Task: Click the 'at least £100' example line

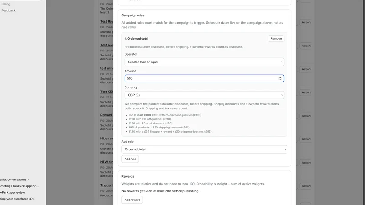Action: pos(165,115)
